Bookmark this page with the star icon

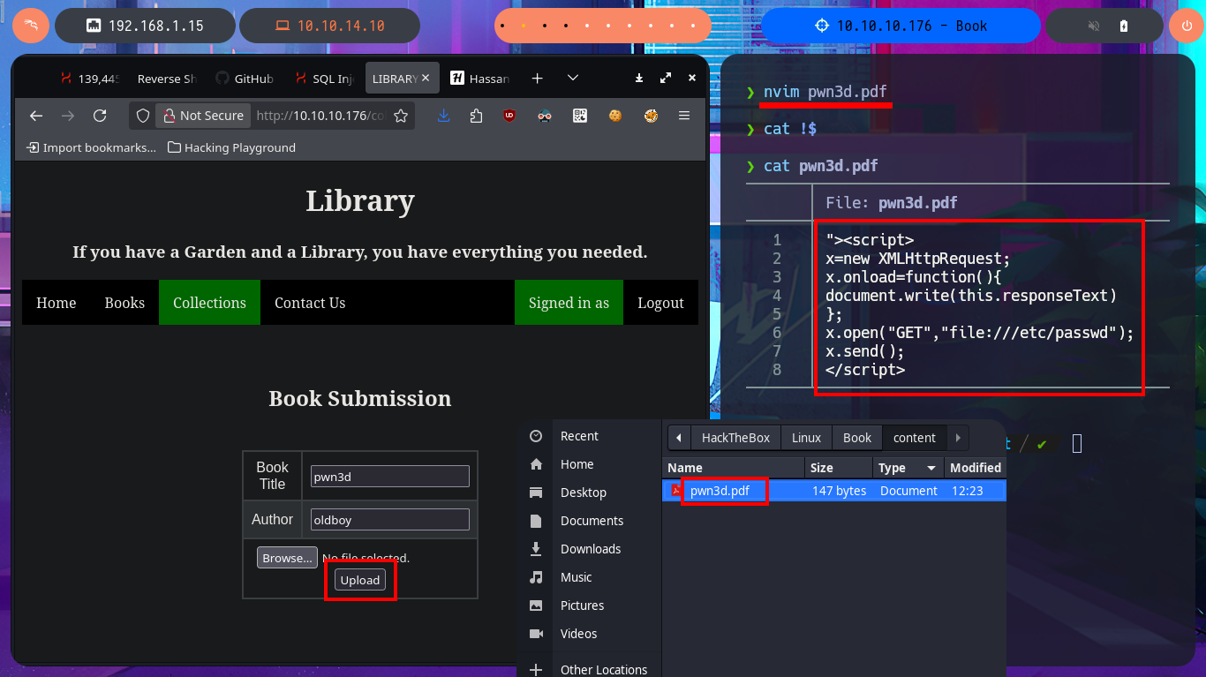coord(401,116)
